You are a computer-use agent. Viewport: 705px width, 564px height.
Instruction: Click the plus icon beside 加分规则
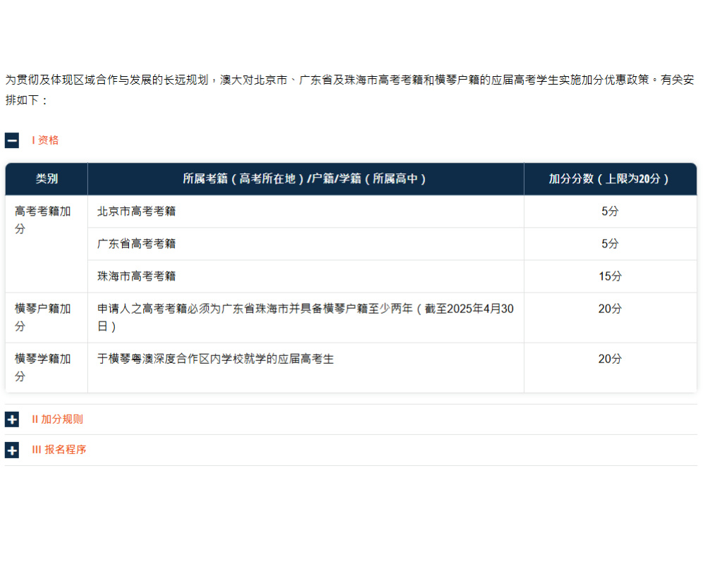point(12,419)
